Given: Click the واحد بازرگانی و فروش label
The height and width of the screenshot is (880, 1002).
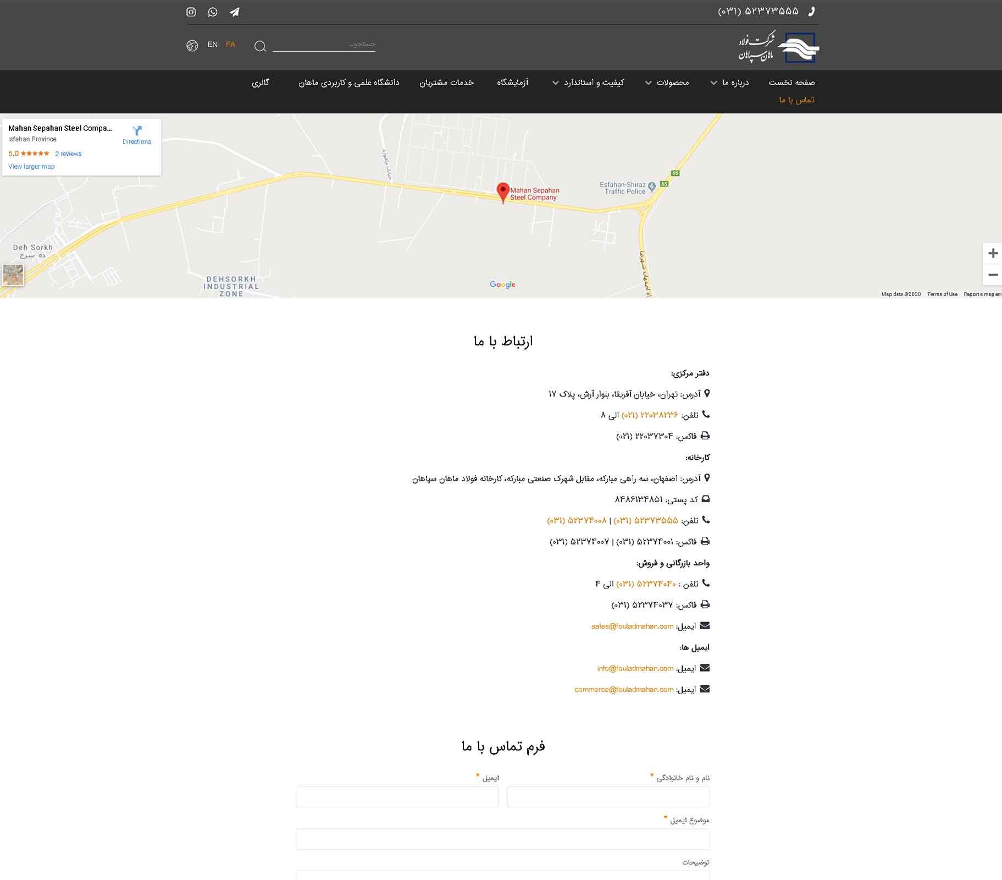Looking at the screenshot, I should [x=673, y=563].
